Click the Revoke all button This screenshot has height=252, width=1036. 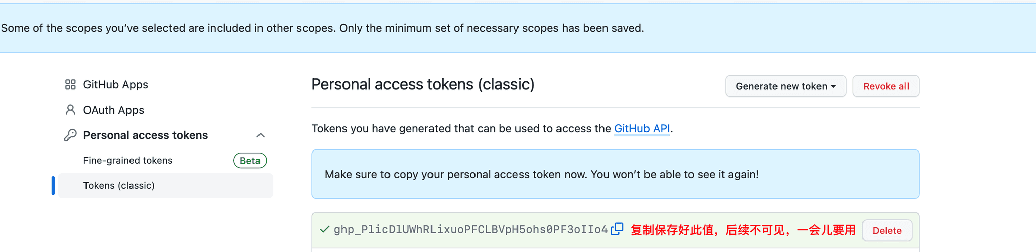[x=886, y=86]
